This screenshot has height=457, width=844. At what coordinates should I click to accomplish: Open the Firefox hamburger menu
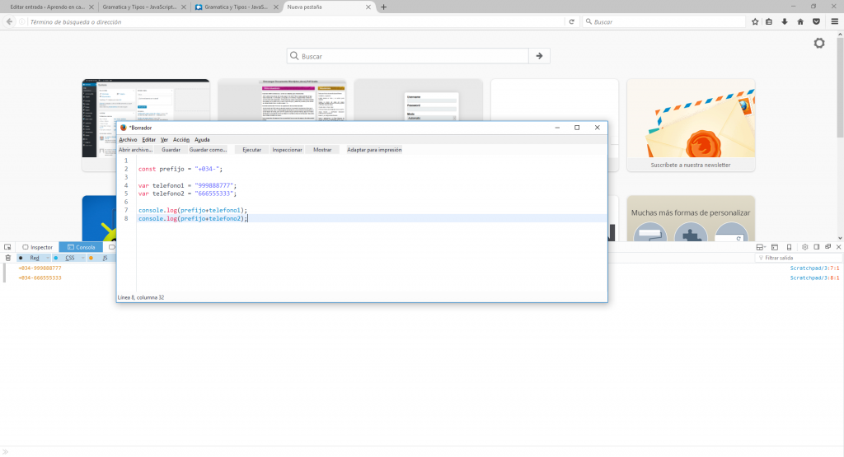(x=831, y=21)
